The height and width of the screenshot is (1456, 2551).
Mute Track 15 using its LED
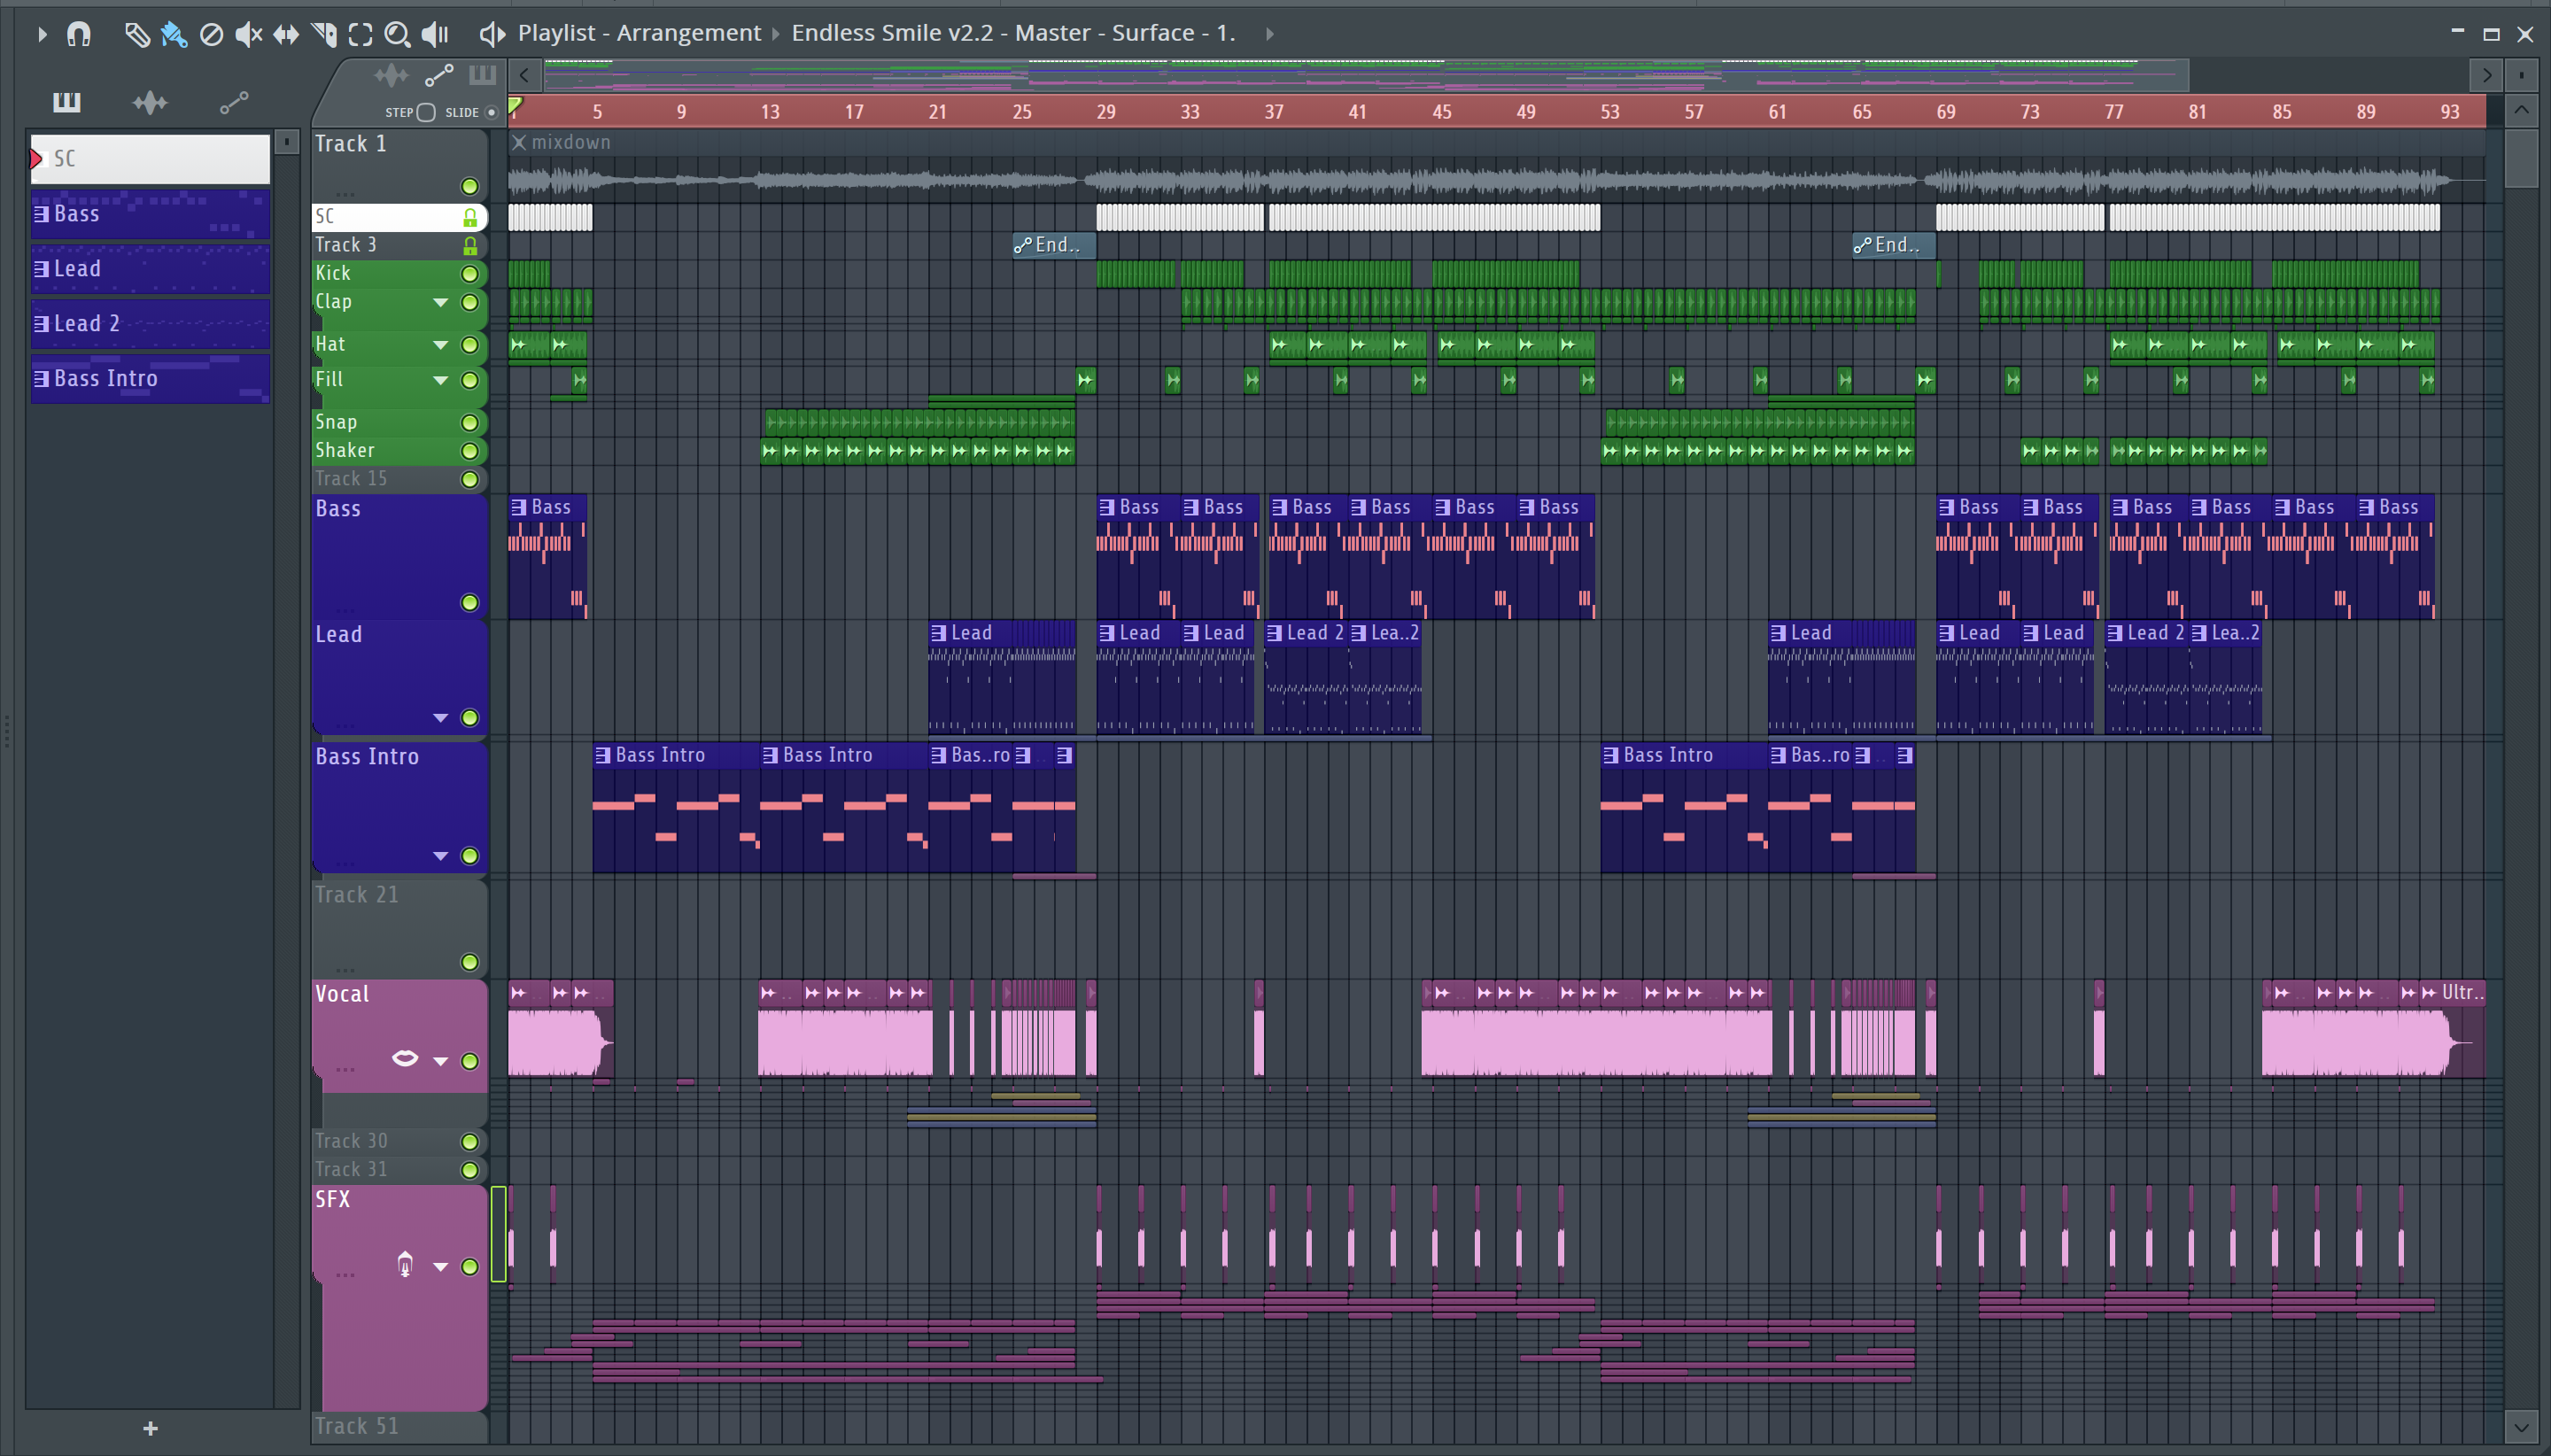pyautogui.click(x=469, y=480)
